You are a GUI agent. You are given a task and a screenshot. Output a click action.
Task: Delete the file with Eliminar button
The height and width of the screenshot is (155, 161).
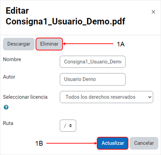tap(49, 44)
